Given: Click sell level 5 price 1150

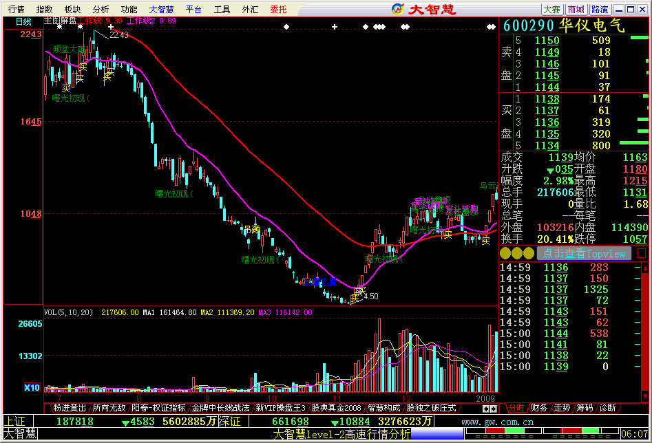Looking at the screenshot, I should point(547,41).
